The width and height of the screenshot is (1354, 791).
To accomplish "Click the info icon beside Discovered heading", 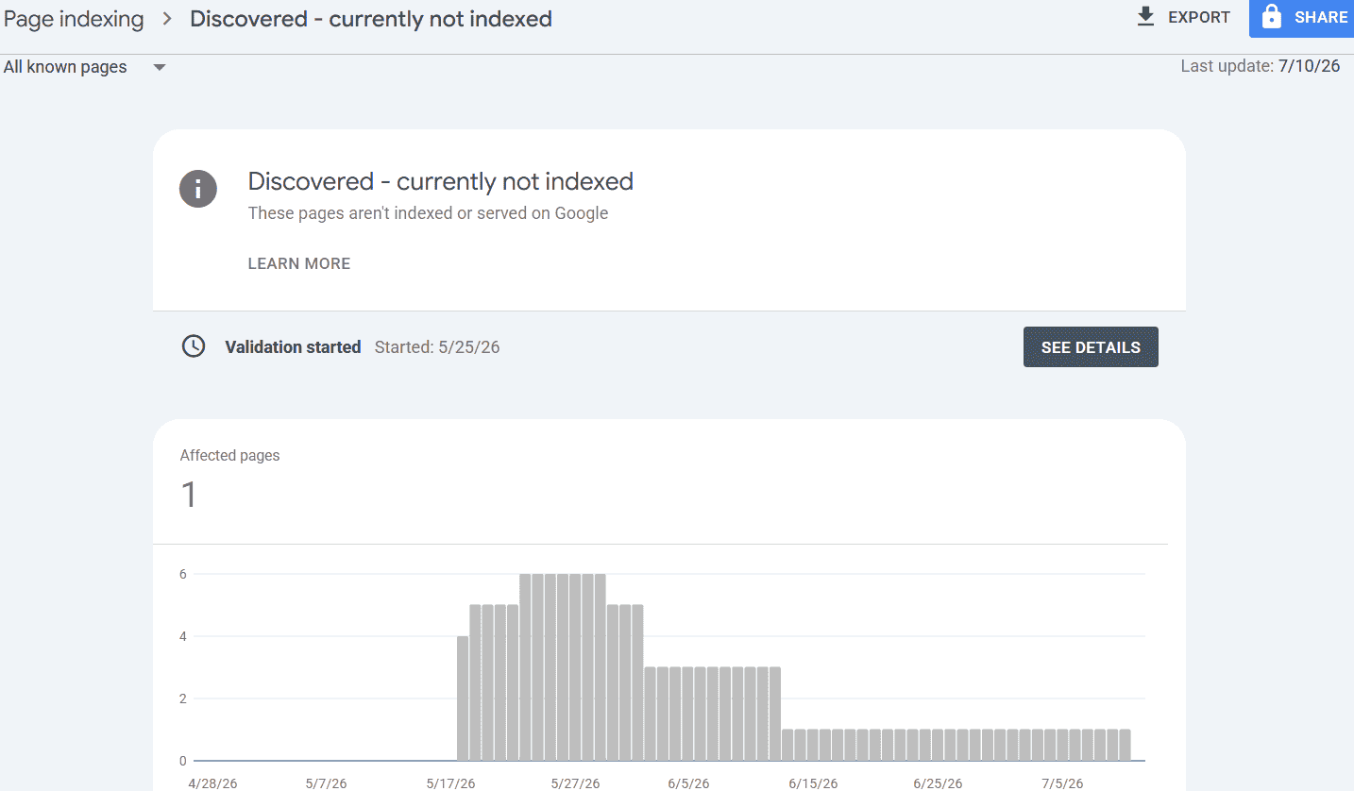I will pos(198,189).
